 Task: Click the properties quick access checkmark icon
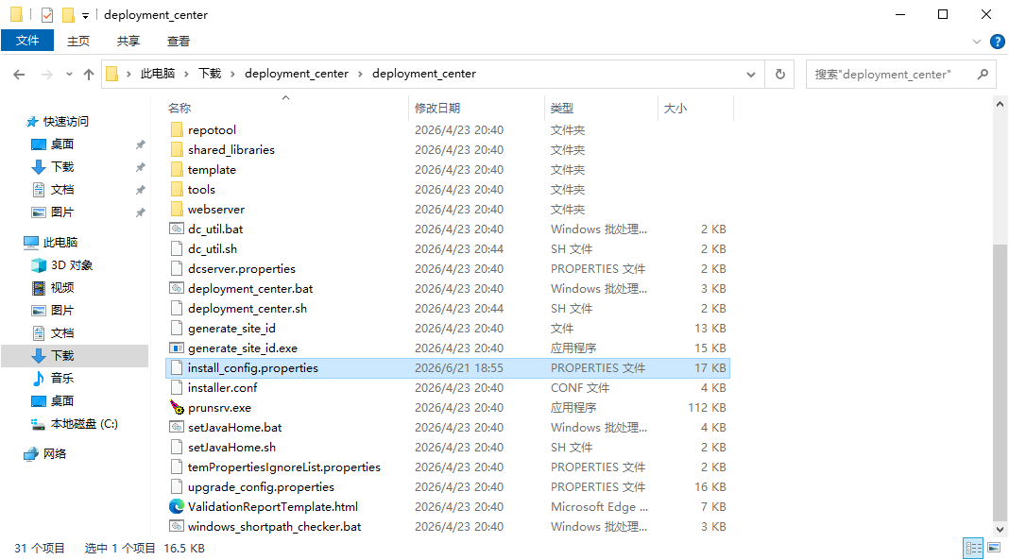(47, 14)
